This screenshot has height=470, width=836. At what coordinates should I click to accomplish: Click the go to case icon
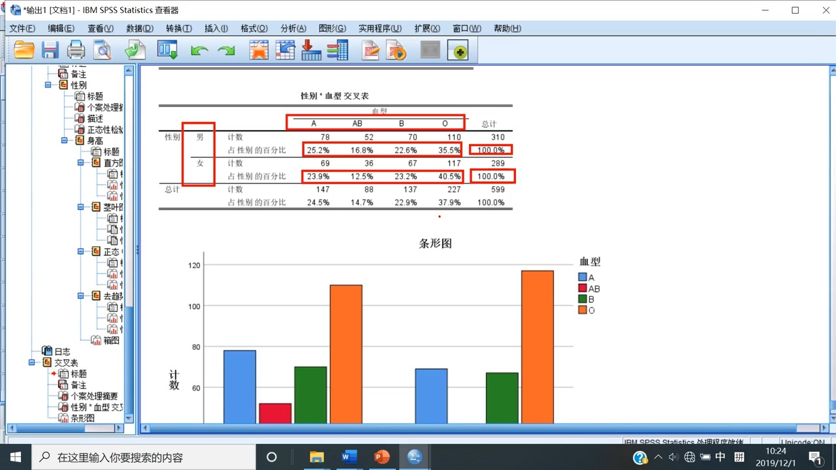pos(285,50)
